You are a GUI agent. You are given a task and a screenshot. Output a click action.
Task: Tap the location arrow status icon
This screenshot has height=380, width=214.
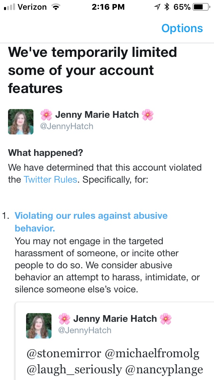(157, 7)
